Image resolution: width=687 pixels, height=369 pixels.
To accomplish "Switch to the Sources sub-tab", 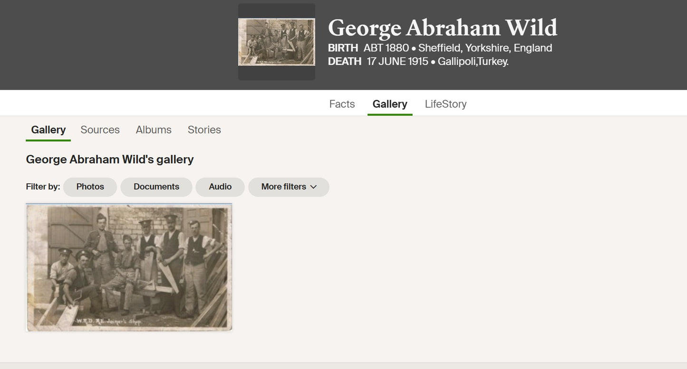I will tap(100, 130).
